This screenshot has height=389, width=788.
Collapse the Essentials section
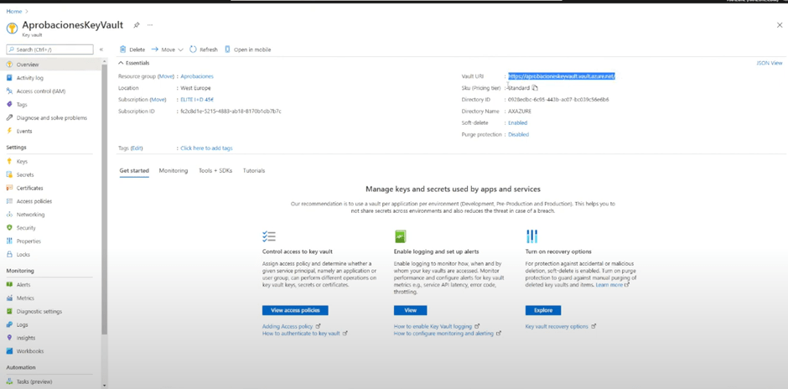(x=122, y=63)
